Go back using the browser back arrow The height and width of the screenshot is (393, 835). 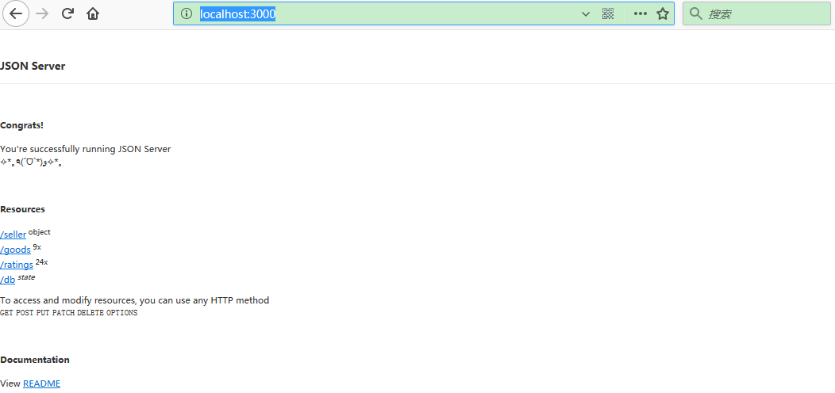pyautogui.click(x=16, y=13)
